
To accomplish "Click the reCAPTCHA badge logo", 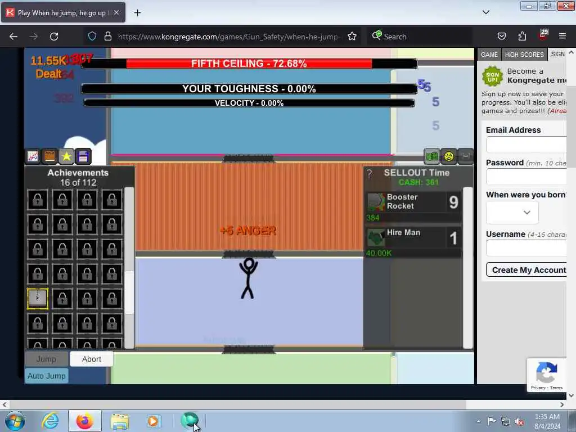I will click(546, 372).
